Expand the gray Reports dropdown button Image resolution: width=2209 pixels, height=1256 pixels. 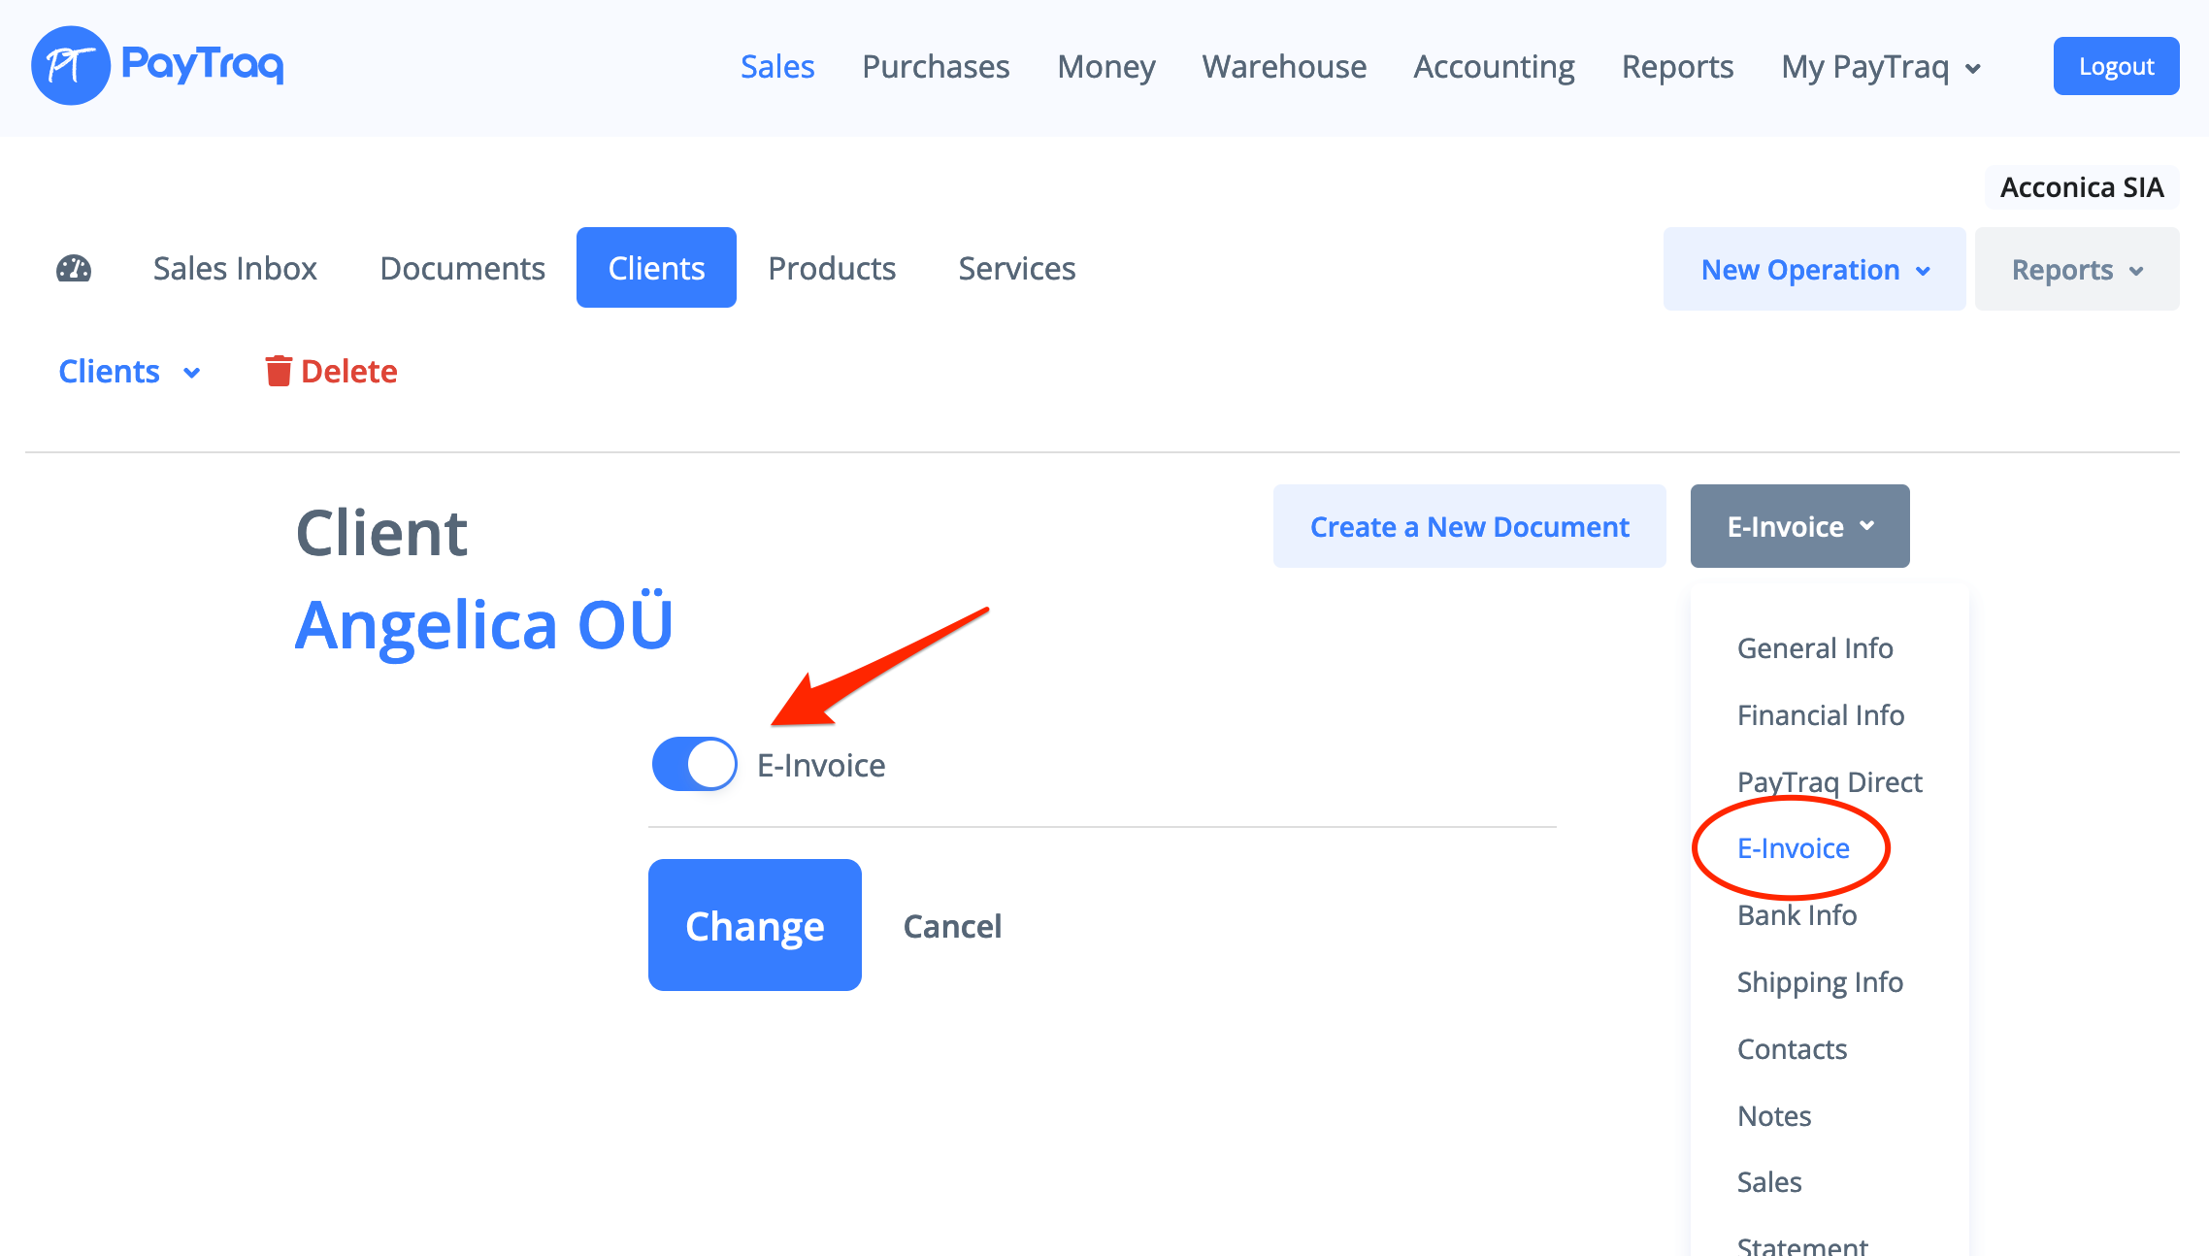pos(2076,270)
